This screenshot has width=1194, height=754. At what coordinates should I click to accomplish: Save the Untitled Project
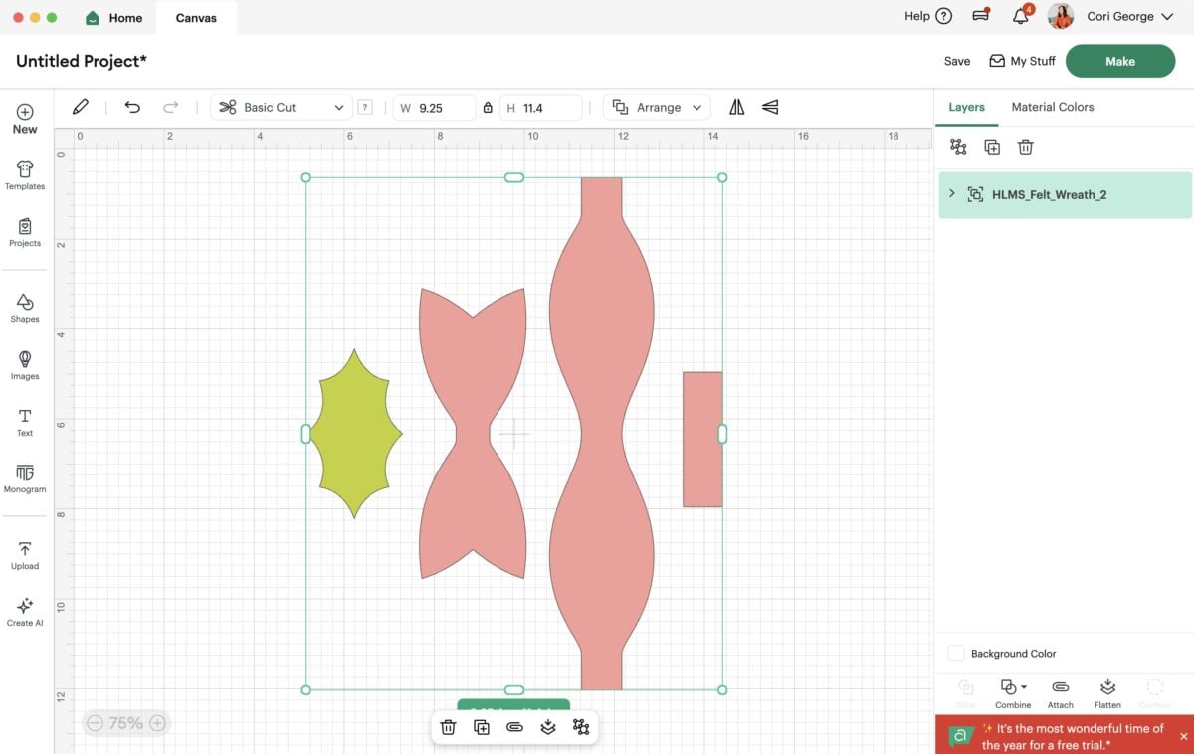pyautogui.click(x=956, y=61)
